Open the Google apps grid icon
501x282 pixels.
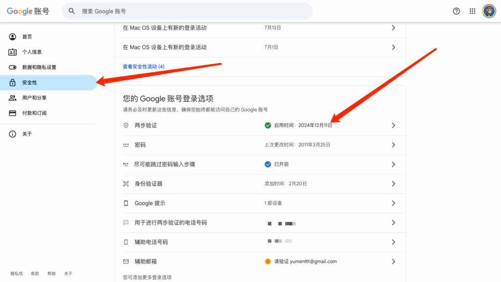[x=472, y=11]
